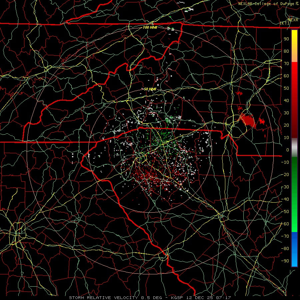Click the 0 value on the velocity scale
Image resolution: width=300 pixels, height=300 pixels.
288,150
